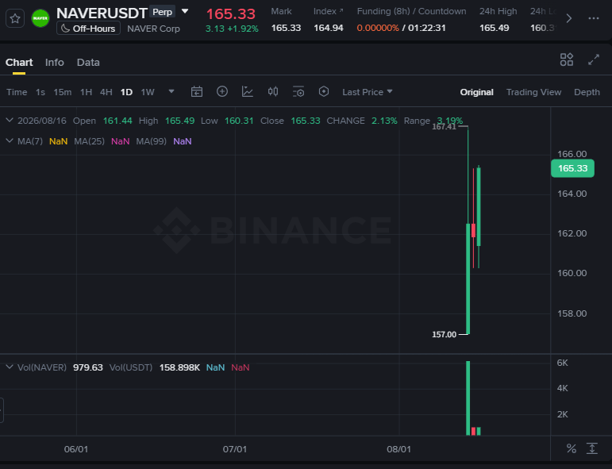Switch to the Chart tab
Image resolution: width=612 pixels, height=469 pixels.
click(x=19, y=63)
